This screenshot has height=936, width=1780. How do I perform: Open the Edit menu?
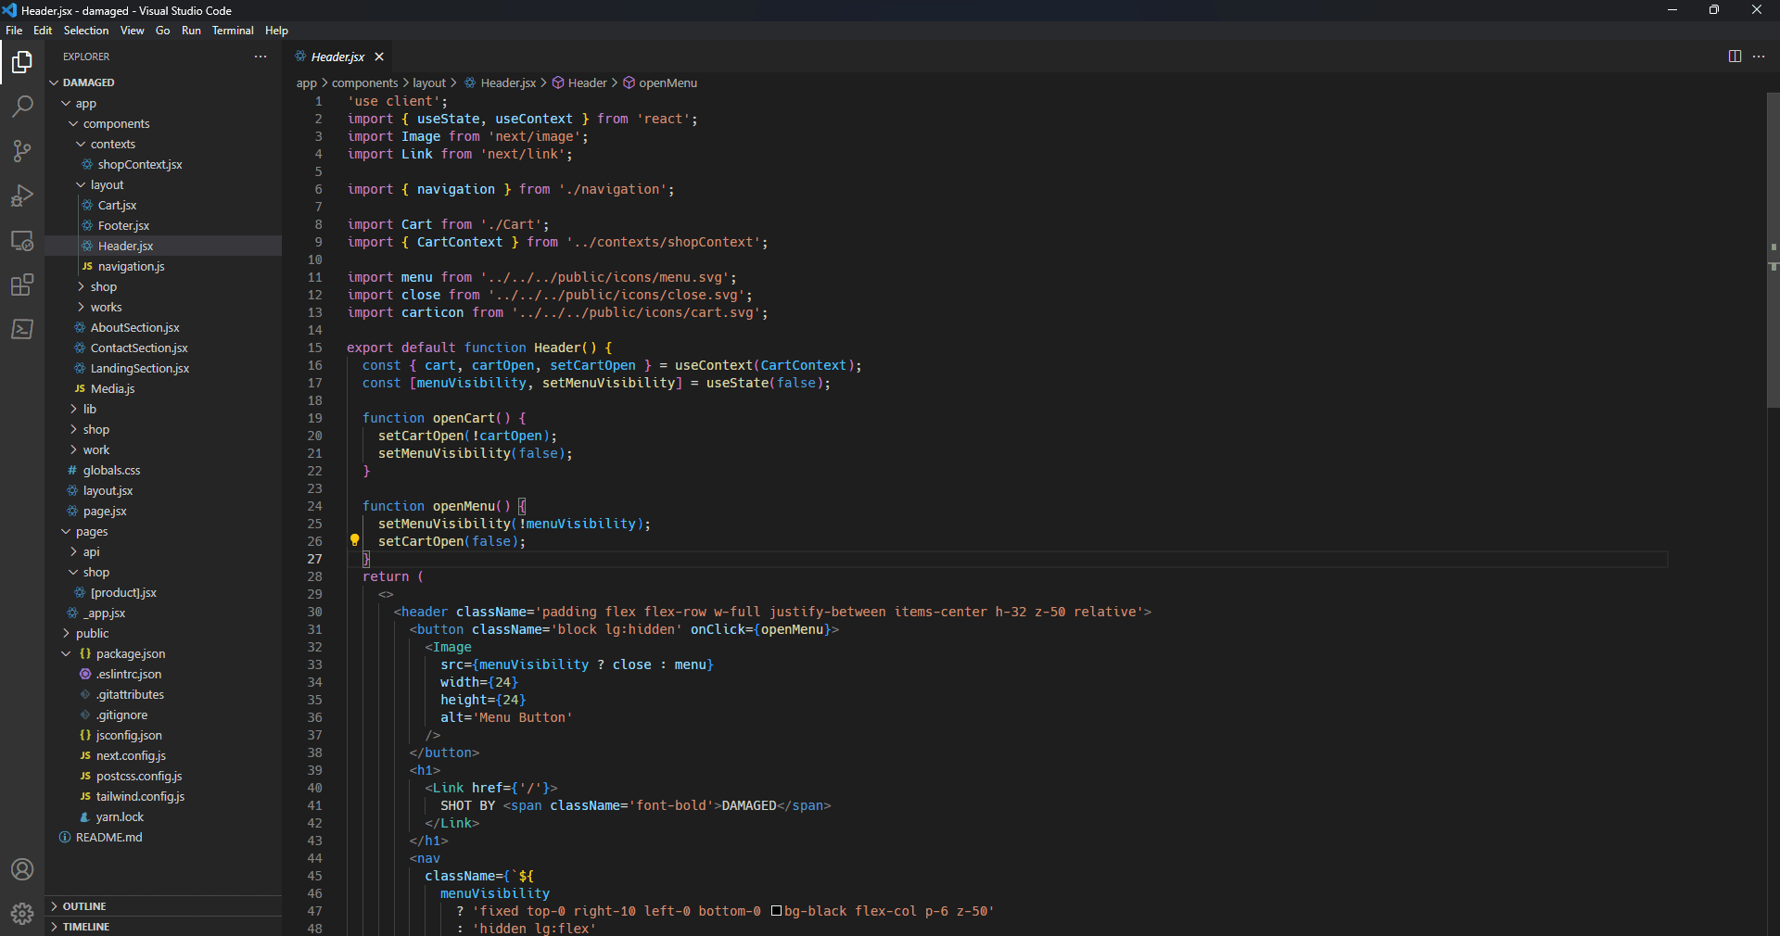coord(43,31)
